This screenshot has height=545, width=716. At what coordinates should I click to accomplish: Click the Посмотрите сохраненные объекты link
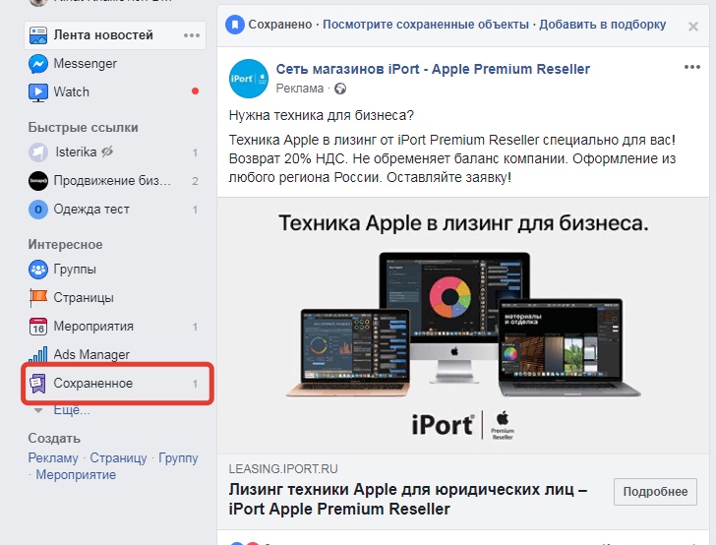coord(426,25)
